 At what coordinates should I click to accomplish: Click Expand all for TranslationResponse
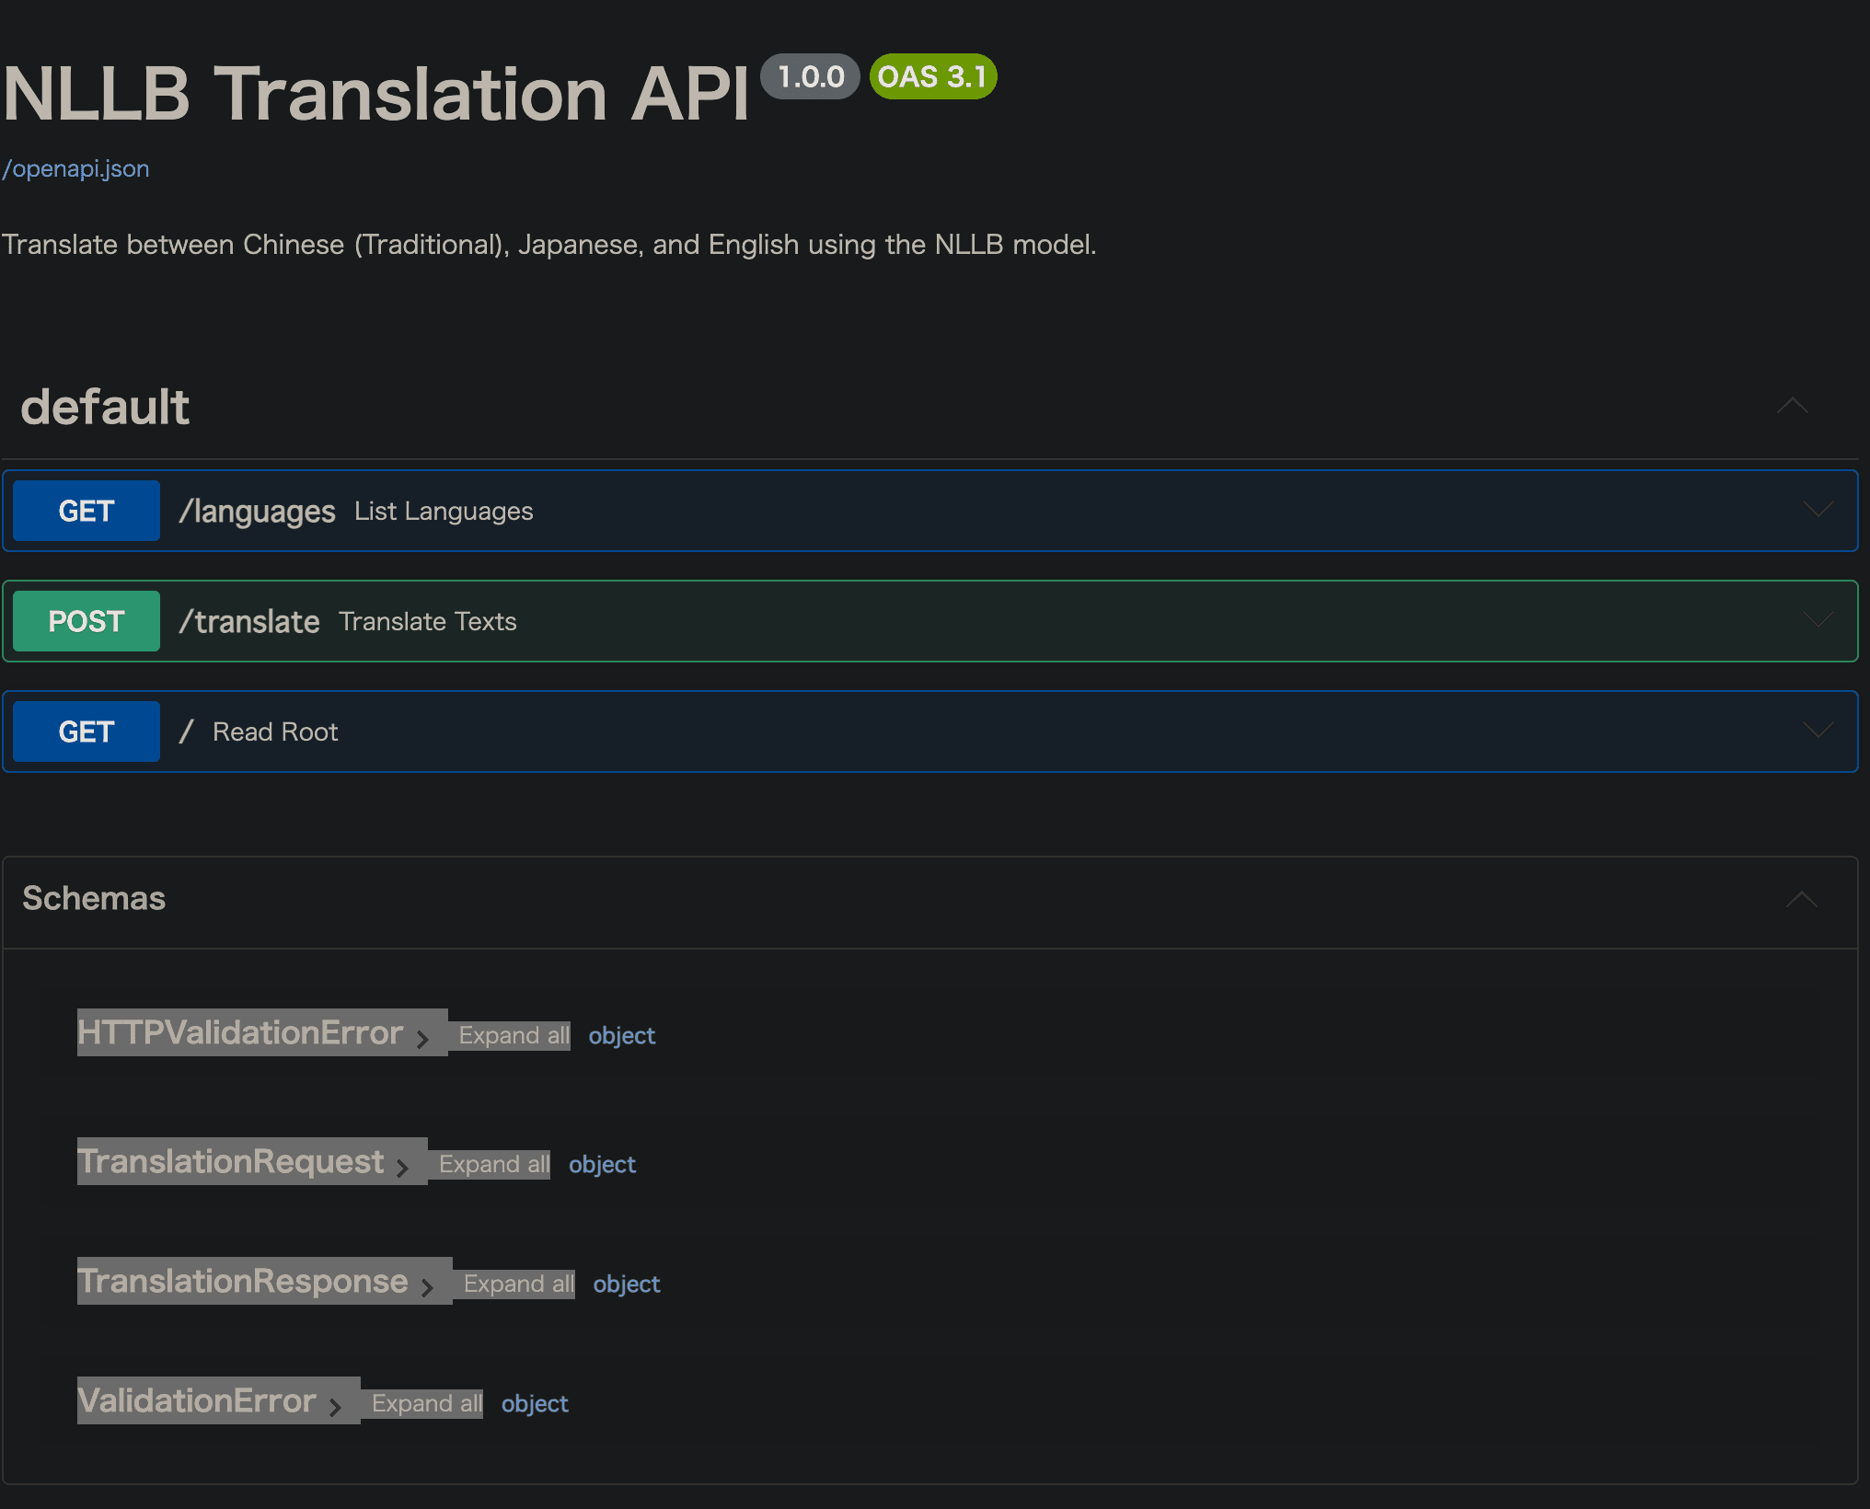pyautogui.click(x=518, y=1284)
